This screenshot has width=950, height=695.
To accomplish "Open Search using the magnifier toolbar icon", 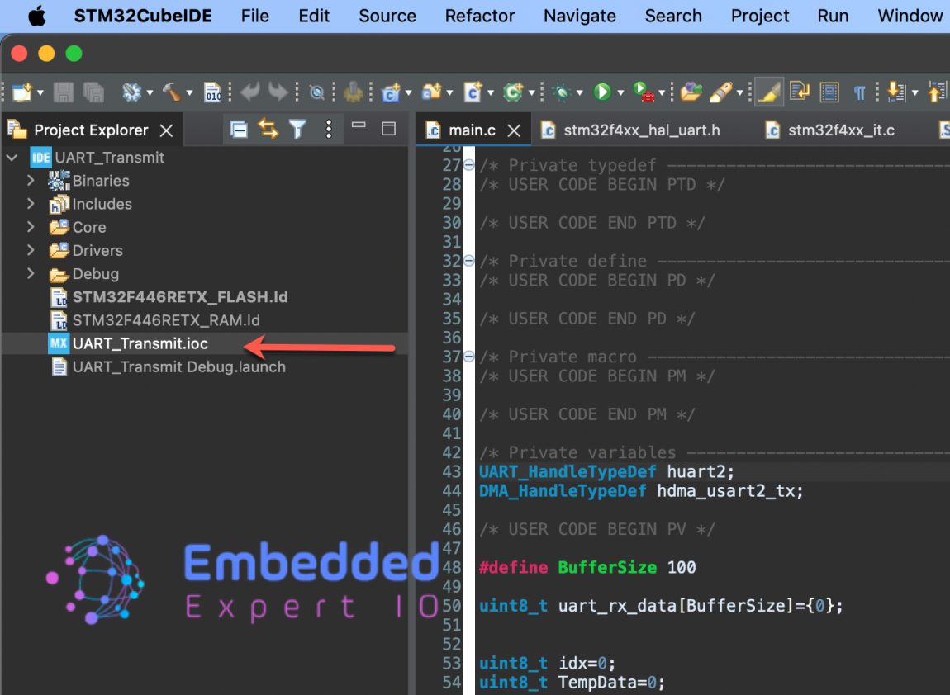I will tap(316, 92).
